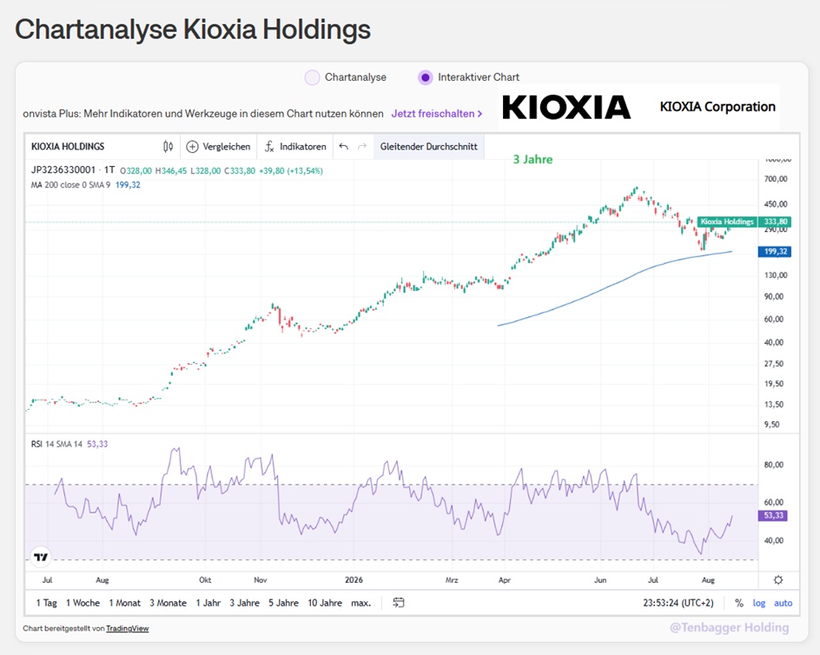Open the TradingView provider link
The width and height of the screenshot is (820, 655).
pyautogui.click(x=127, y=628)
